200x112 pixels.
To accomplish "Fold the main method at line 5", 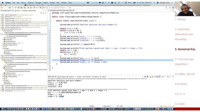I will pyautogui.click(x=51, y=21).
